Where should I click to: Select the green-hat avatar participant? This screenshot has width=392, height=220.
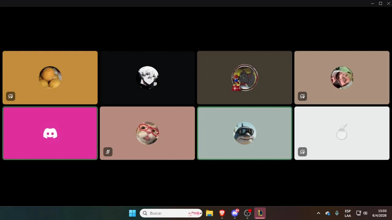point(342,78)
